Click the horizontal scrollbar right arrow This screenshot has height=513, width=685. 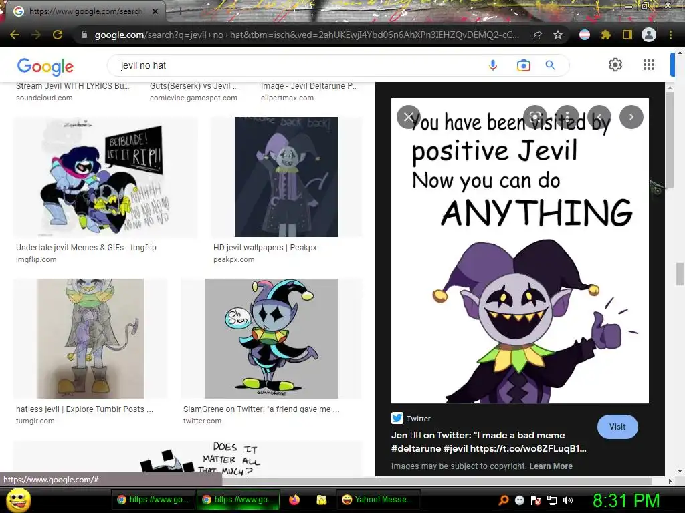point(670,481)
